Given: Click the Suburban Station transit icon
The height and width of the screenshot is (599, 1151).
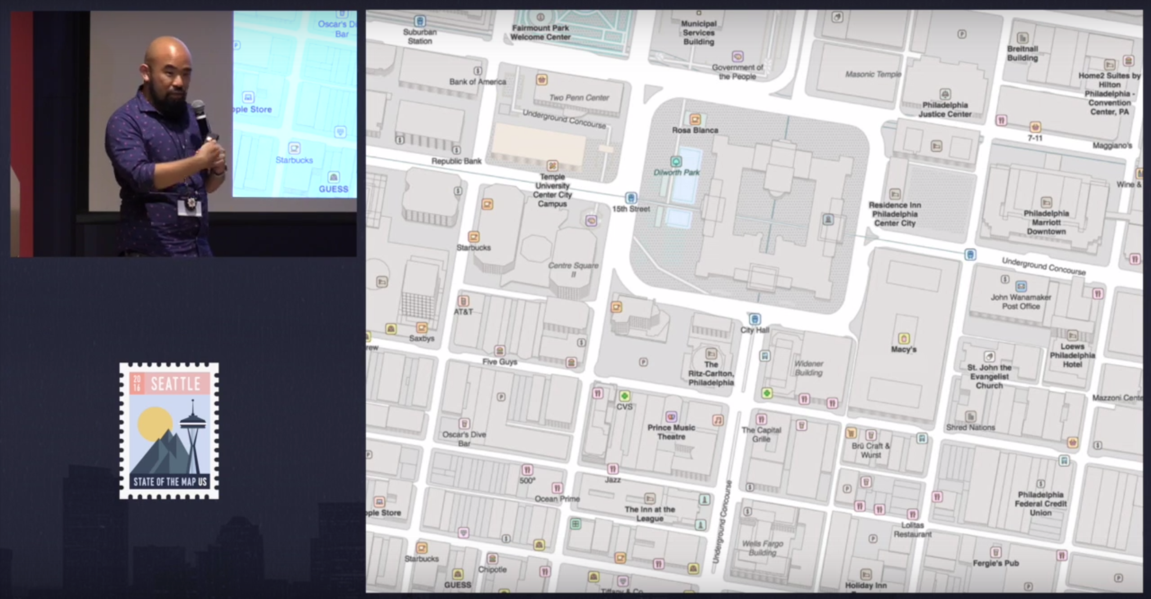Looking at the screenshot, I should click(x=419, y=21).
